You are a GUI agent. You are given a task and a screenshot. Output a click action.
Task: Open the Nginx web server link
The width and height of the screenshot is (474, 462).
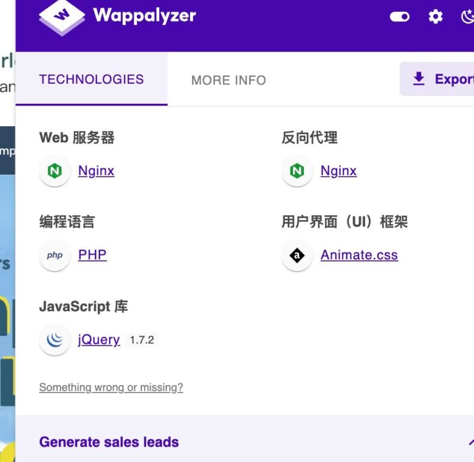[x=96, y=171]
